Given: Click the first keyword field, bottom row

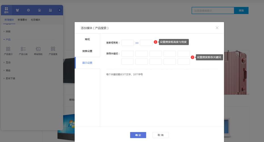Looking at the screenshot, I should click(127, 61).
